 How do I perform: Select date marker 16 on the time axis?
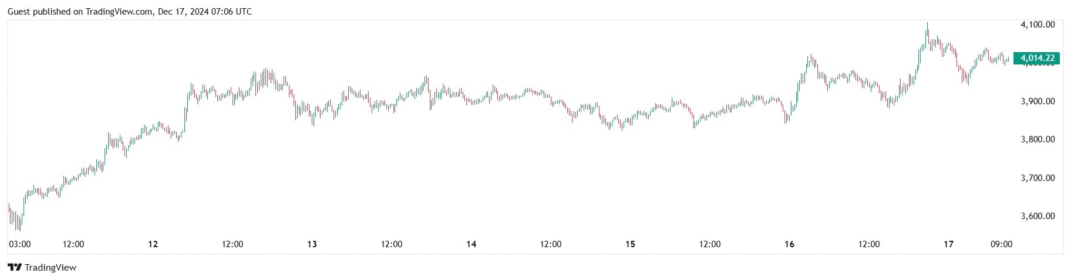tap(789, 244)
